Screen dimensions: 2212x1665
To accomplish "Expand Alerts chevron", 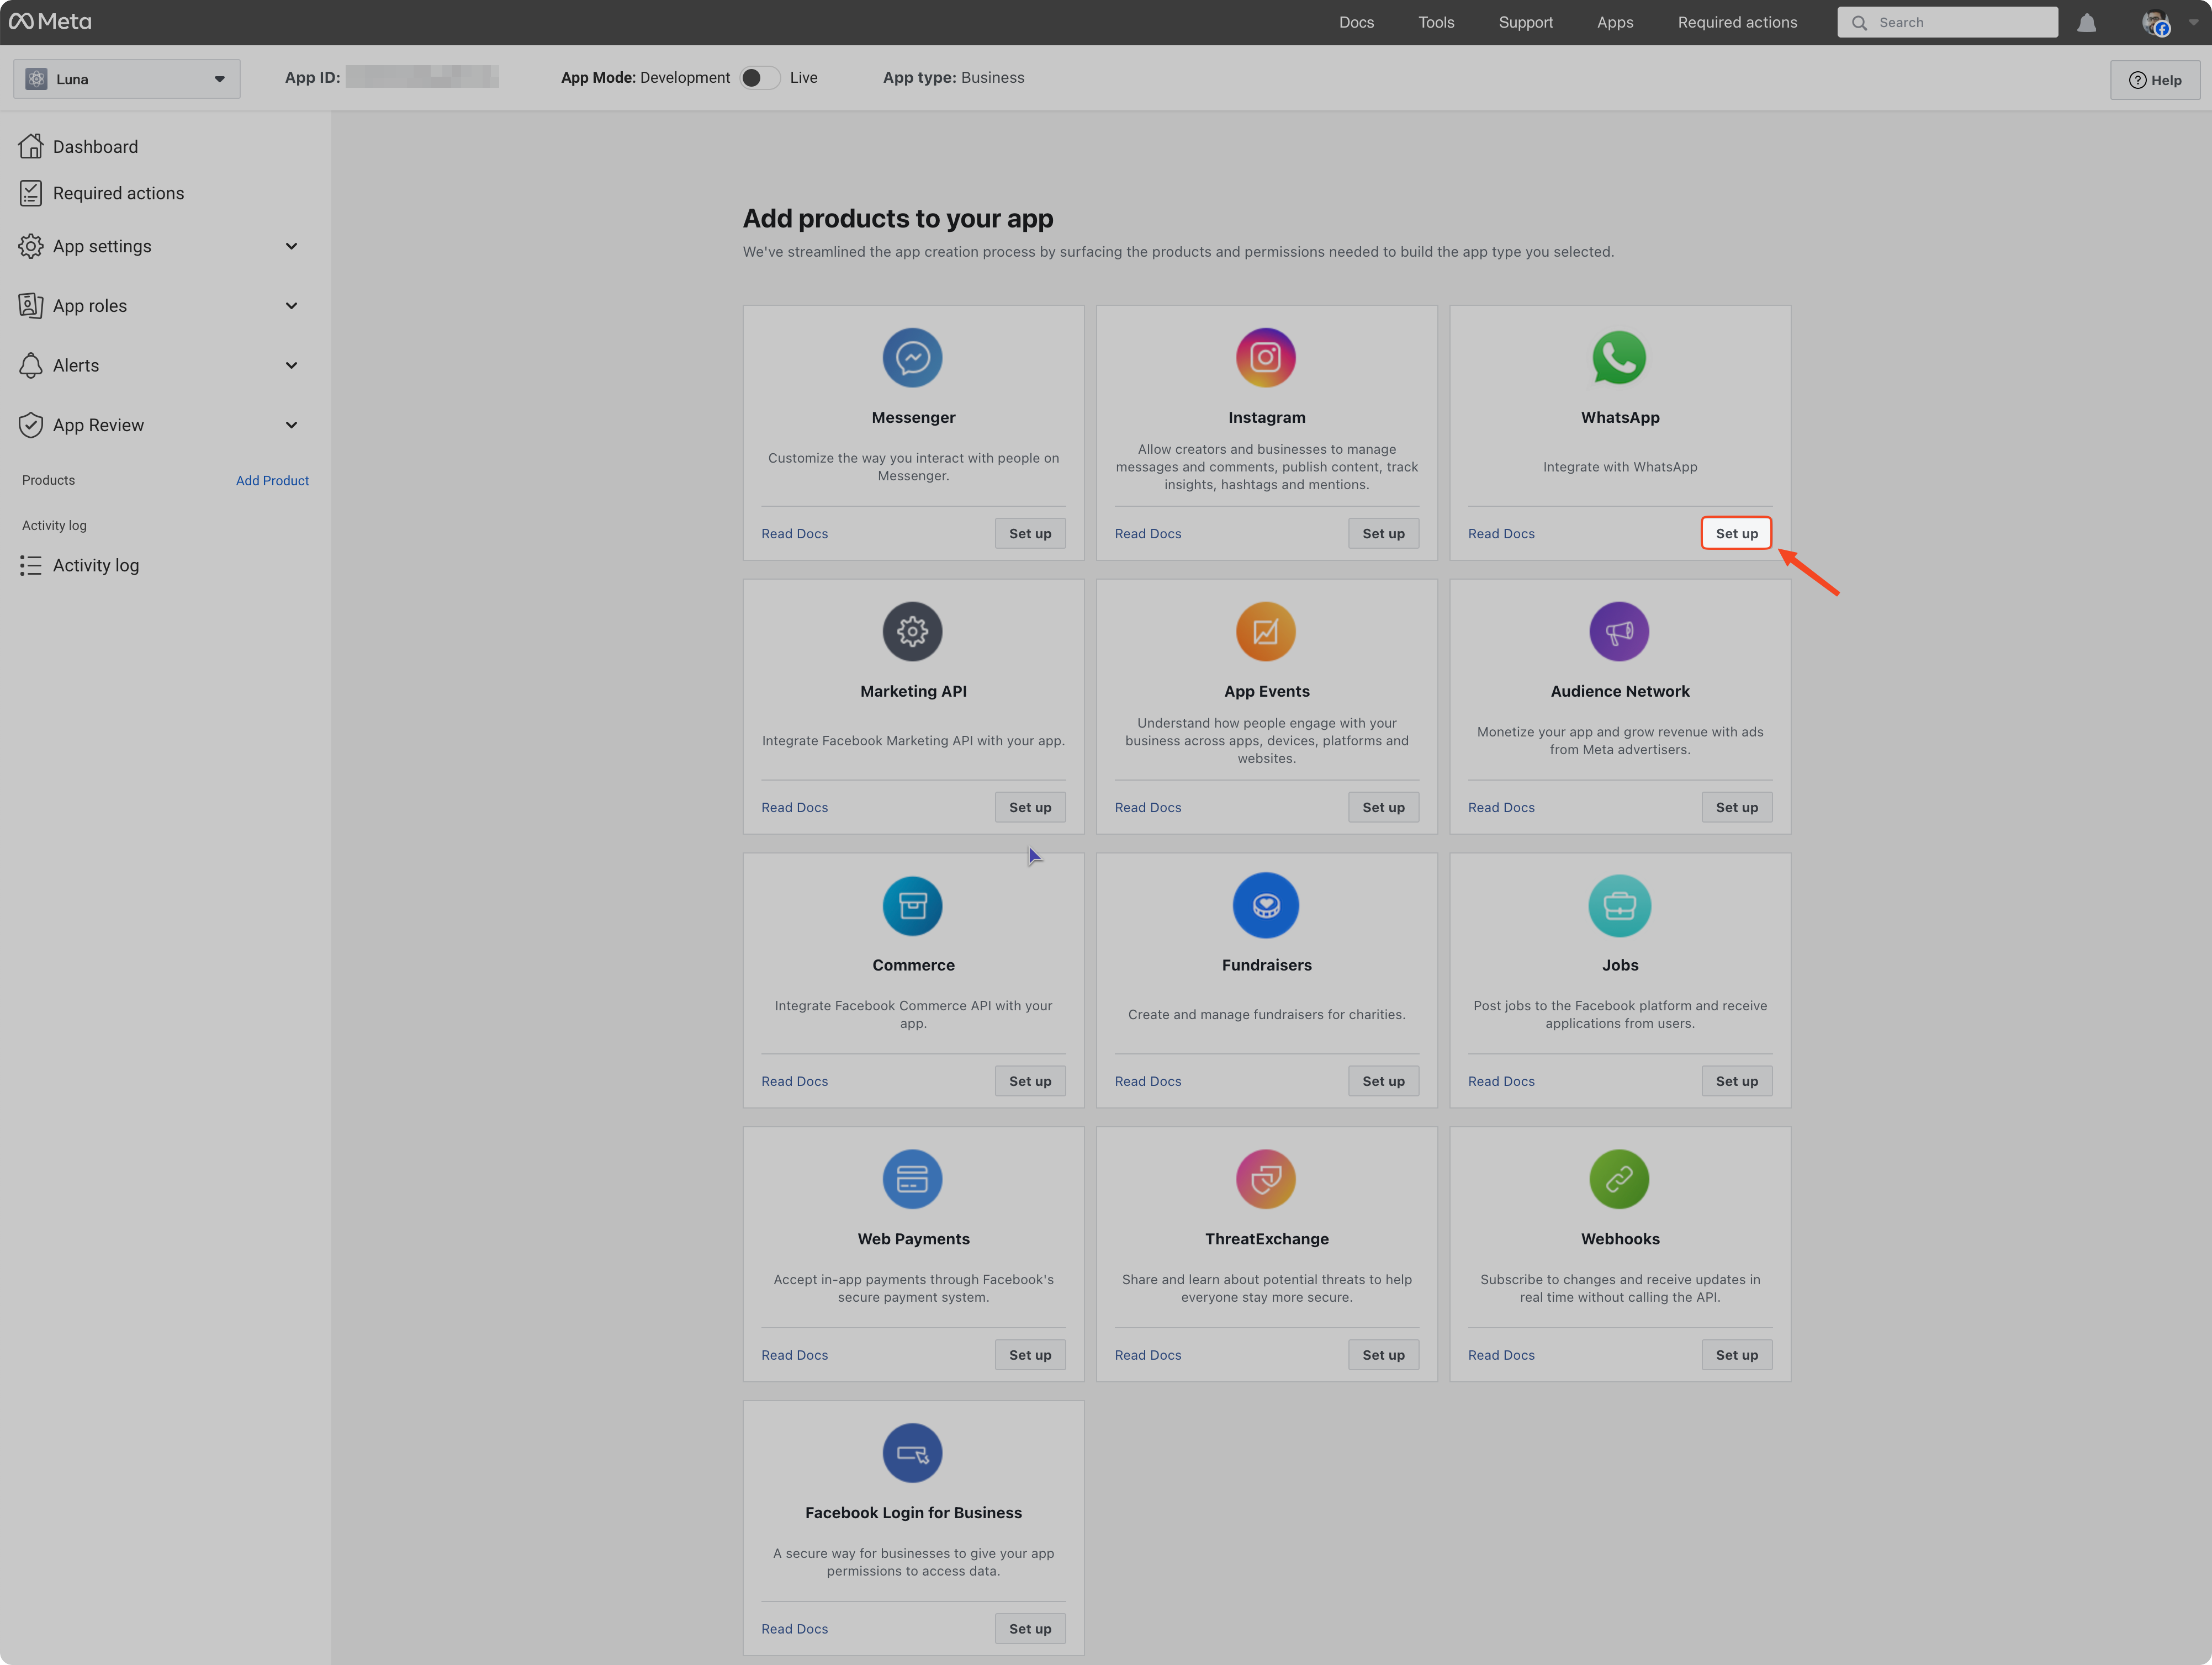I will pyautogui.click(x=291, y=365).
